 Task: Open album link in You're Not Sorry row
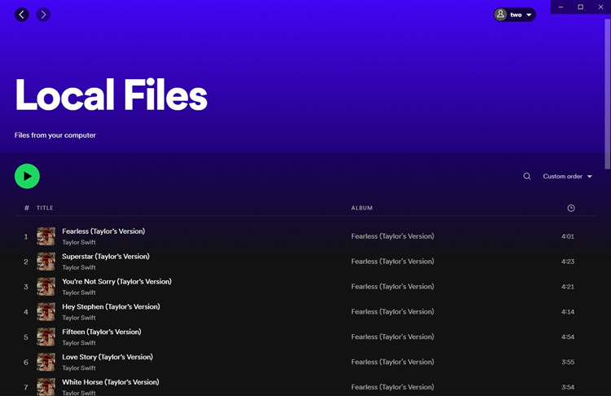(393, 287)
